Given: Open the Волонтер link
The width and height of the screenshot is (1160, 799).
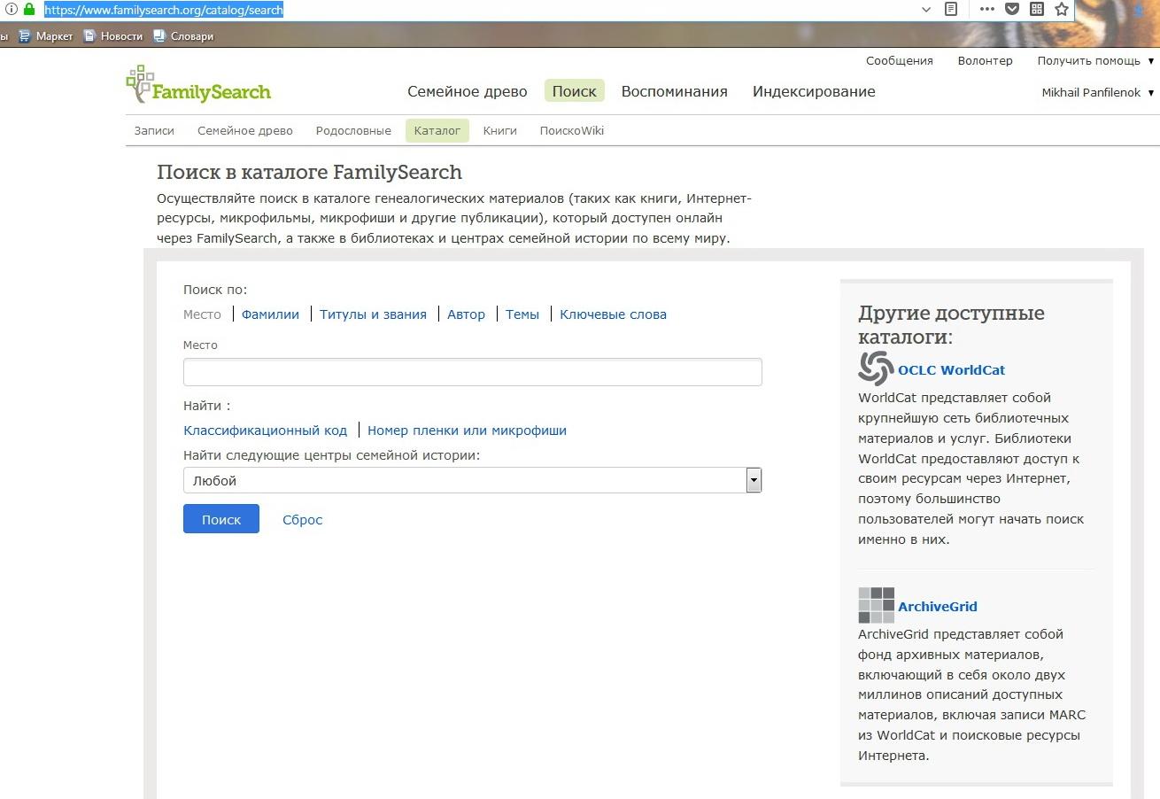Looking at the screenshot, I should pos(985,61).
